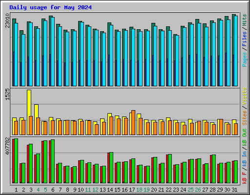Click weekend day 25 label
This screenshot has height=195, width=250.
[190, 190]
